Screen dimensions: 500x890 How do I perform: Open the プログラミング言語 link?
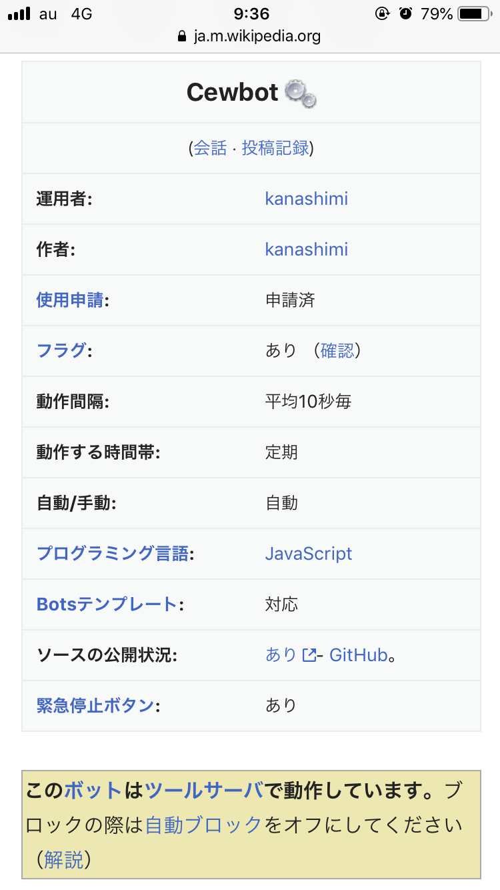[113, 554]
